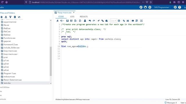The width and height of the screenshot is (186, 104).
Task: Save the loop macro.sas program
Action: pos(67,21)
